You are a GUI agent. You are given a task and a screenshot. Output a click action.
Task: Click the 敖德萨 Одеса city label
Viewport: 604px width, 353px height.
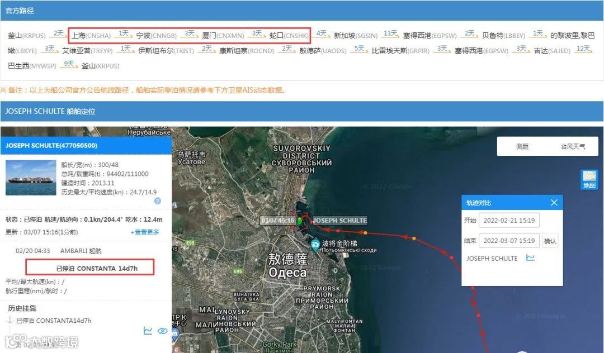[x=288, y=266]
